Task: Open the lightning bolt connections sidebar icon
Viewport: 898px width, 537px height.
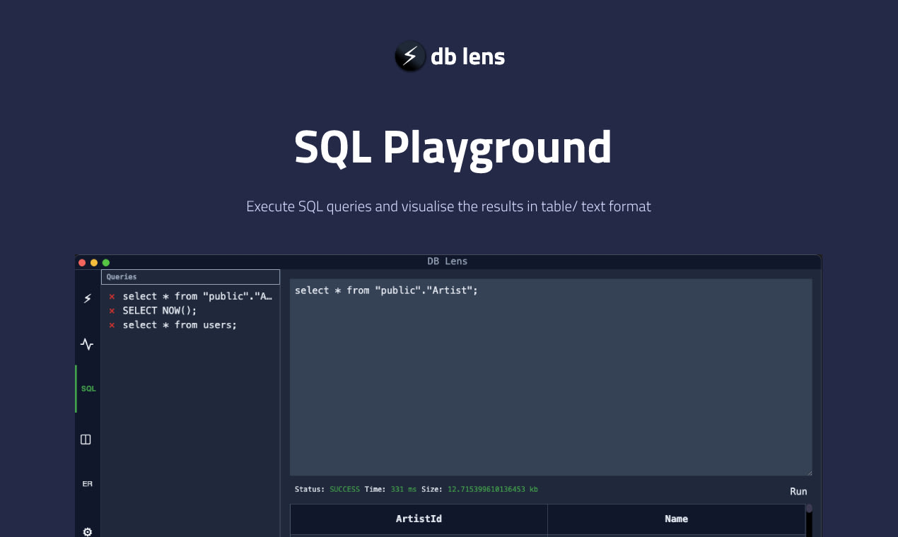Action: coord(87,299)
